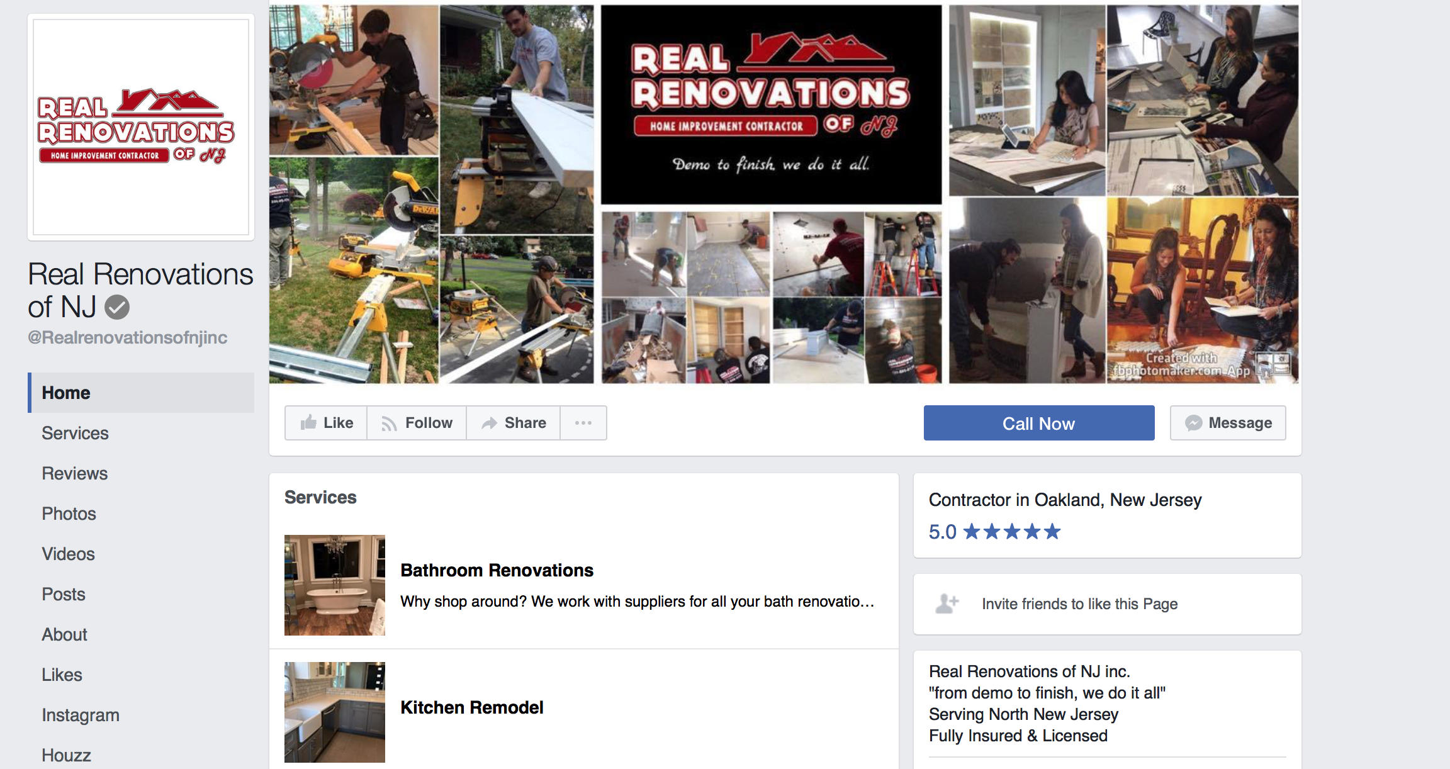
Task: Call the business with Call Now
Action: [1039, 423]
